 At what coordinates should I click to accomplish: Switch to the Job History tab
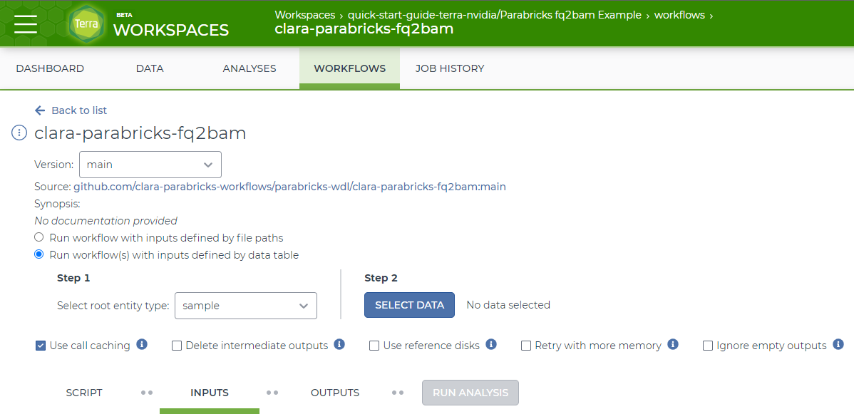[x=450, y=68]
